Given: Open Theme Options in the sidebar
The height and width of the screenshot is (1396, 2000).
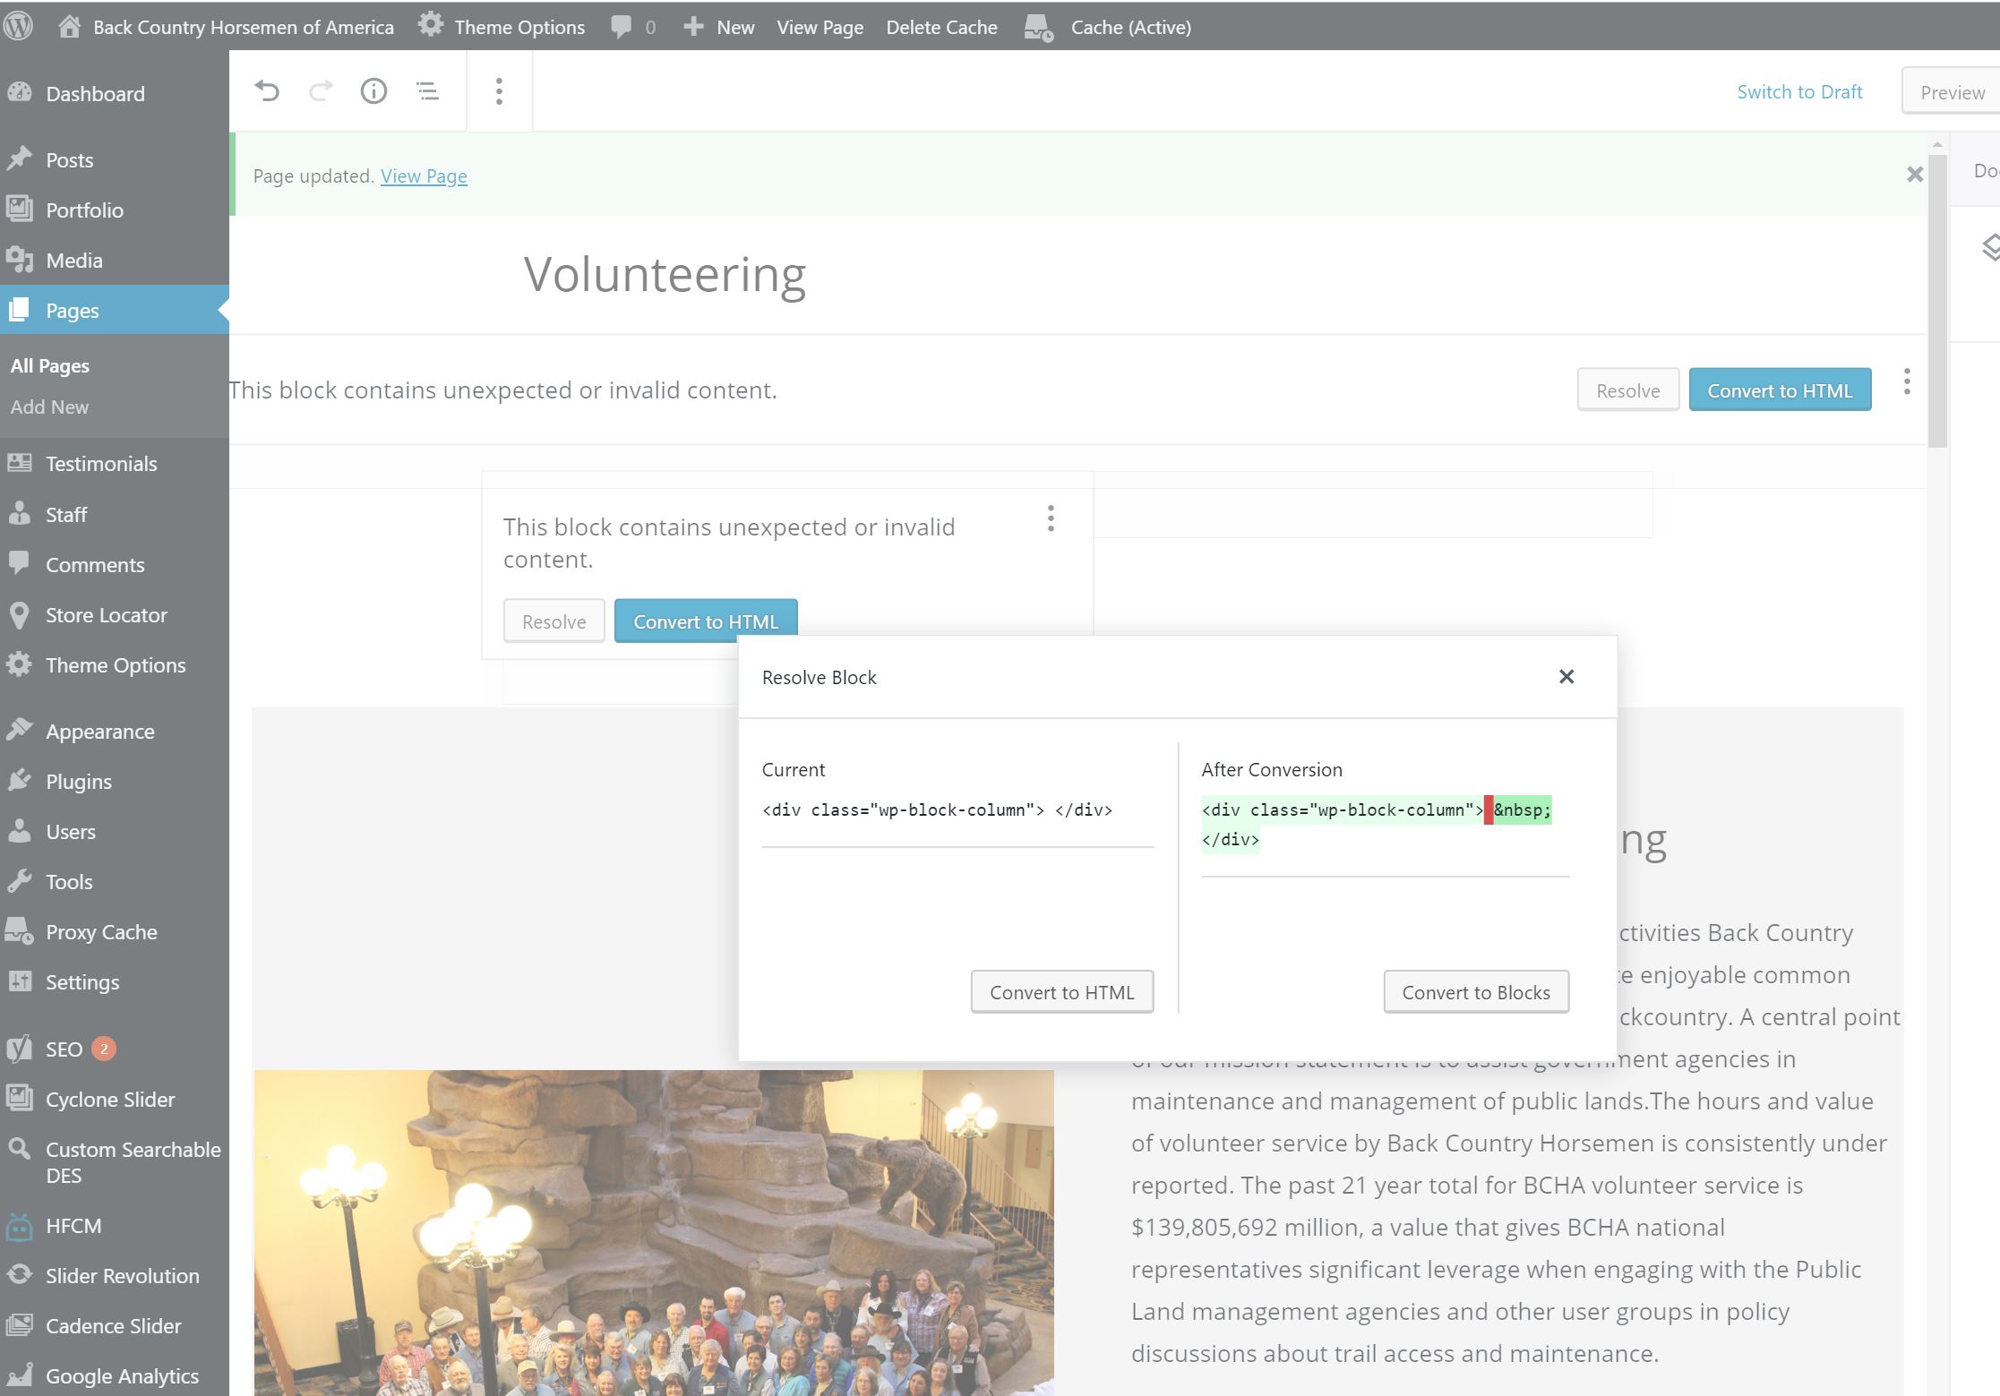Looking at the screenshot, I should pyautogui.click(x=115, y=664).
